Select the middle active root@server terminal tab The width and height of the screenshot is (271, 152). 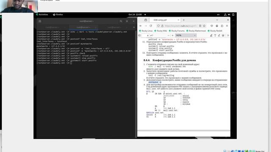coord(83,27)
